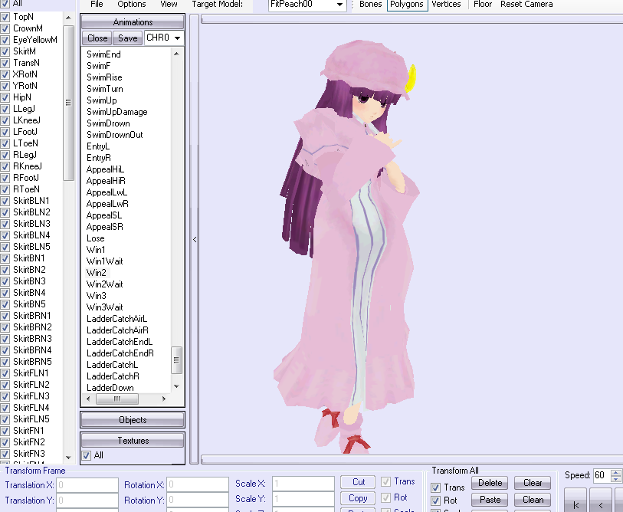Screen dimensions: 623x512
Task: Open the Options menu
Action: [132, 5]
